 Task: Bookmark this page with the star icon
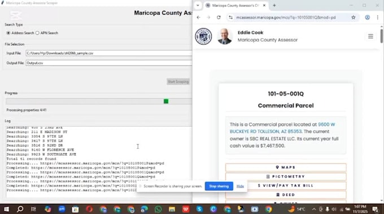(353, 17)
